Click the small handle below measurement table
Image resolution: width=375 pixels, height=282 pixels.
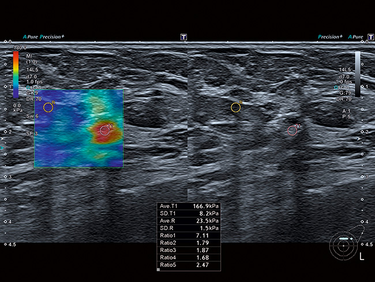[x=159, y=270]
